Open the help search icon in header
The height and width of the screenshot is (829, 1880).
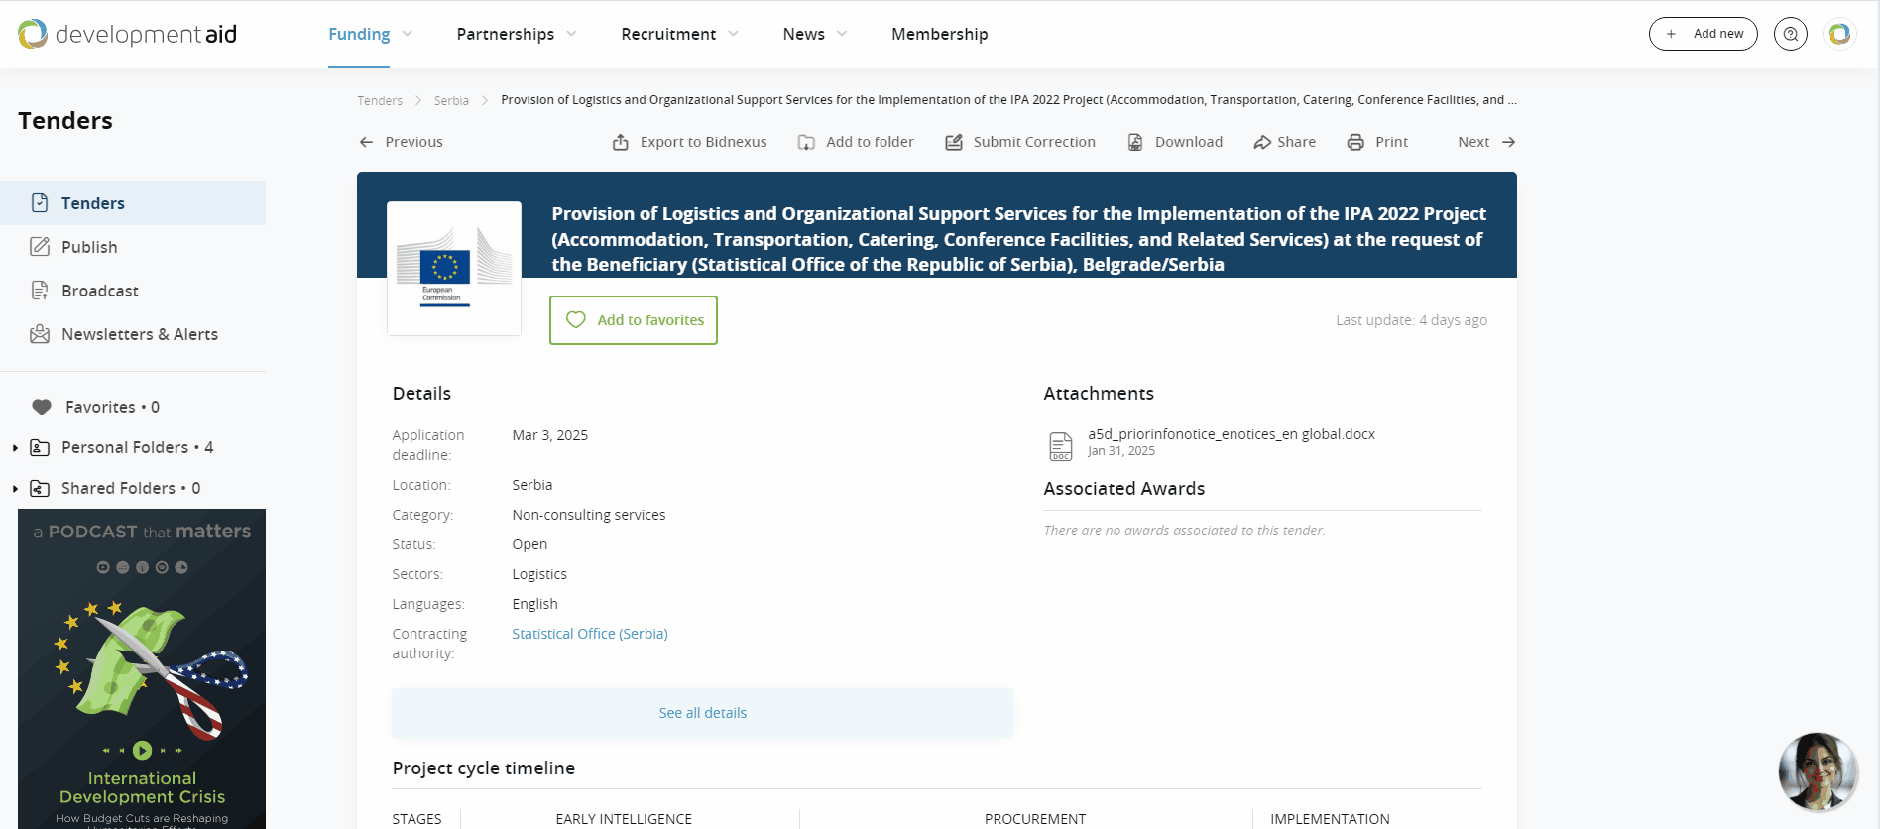click(1790, 34)
